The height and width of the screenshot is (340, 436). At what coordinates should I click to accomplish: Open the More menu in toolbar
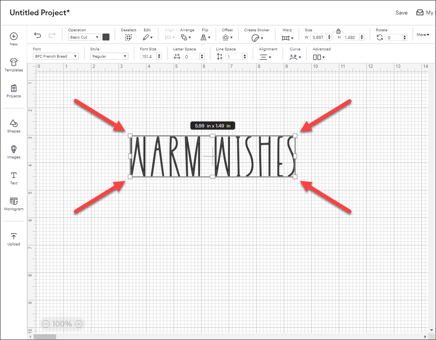[x=423, y=35]
